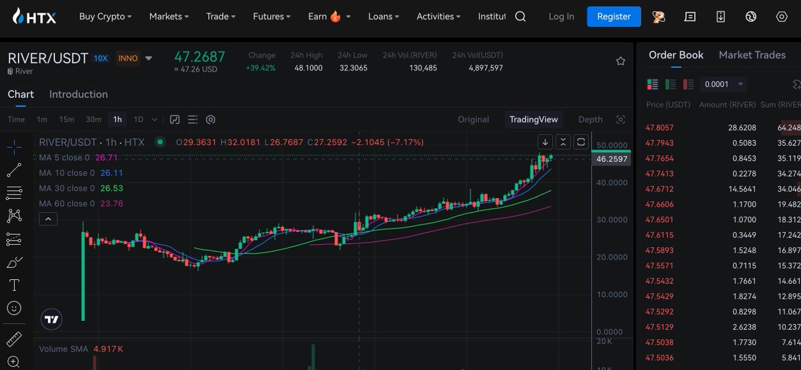
Task: Open the Introduction tab
Action: tap(78, 95)
